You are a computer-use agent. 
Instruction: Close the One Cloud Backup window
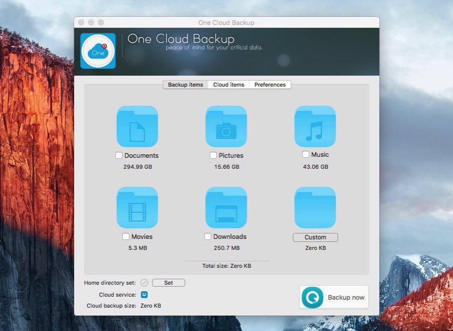pos(81,22)
